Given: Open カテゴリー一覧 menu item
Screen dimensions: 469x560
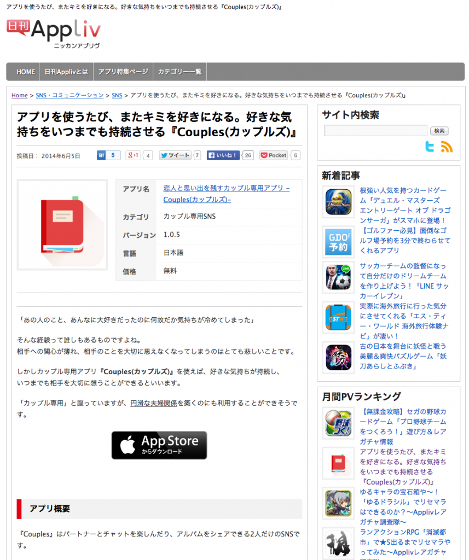Looking at the screenshot, I should (180, 72).
